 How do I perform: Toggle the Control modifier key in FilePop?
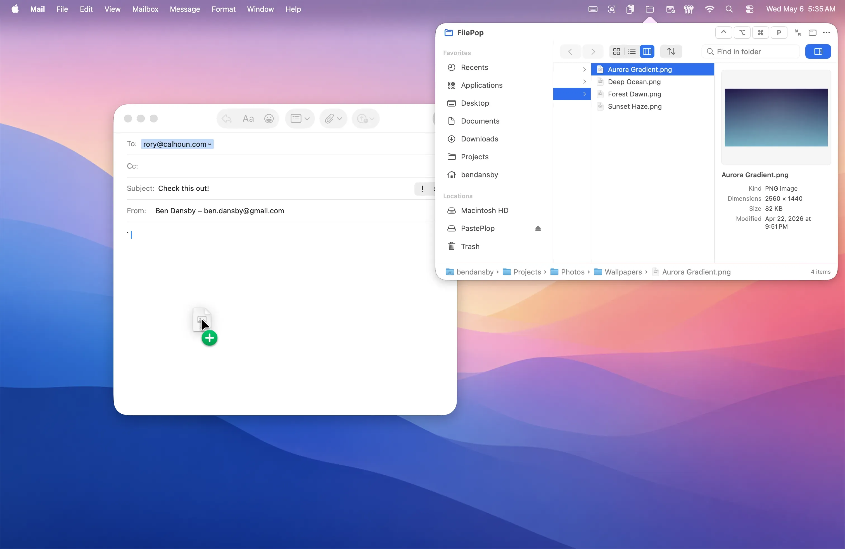[x=723, y=32]
